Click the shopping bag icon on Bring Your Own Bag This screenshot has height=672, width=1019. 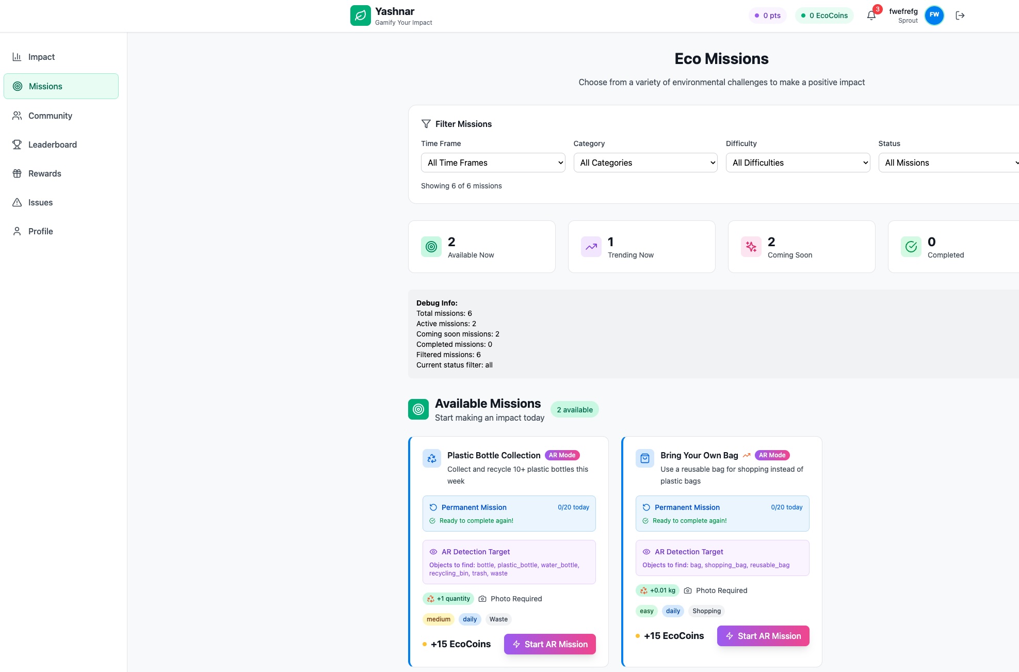(x=644, y=458)
